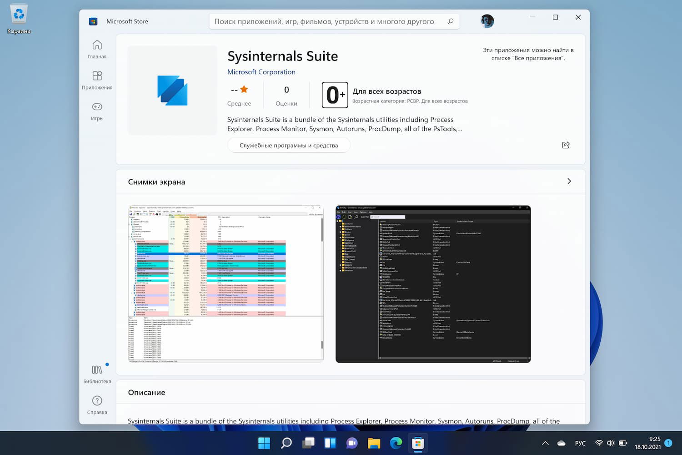
Task: Go to Главная home section
Action: (97, 50)
